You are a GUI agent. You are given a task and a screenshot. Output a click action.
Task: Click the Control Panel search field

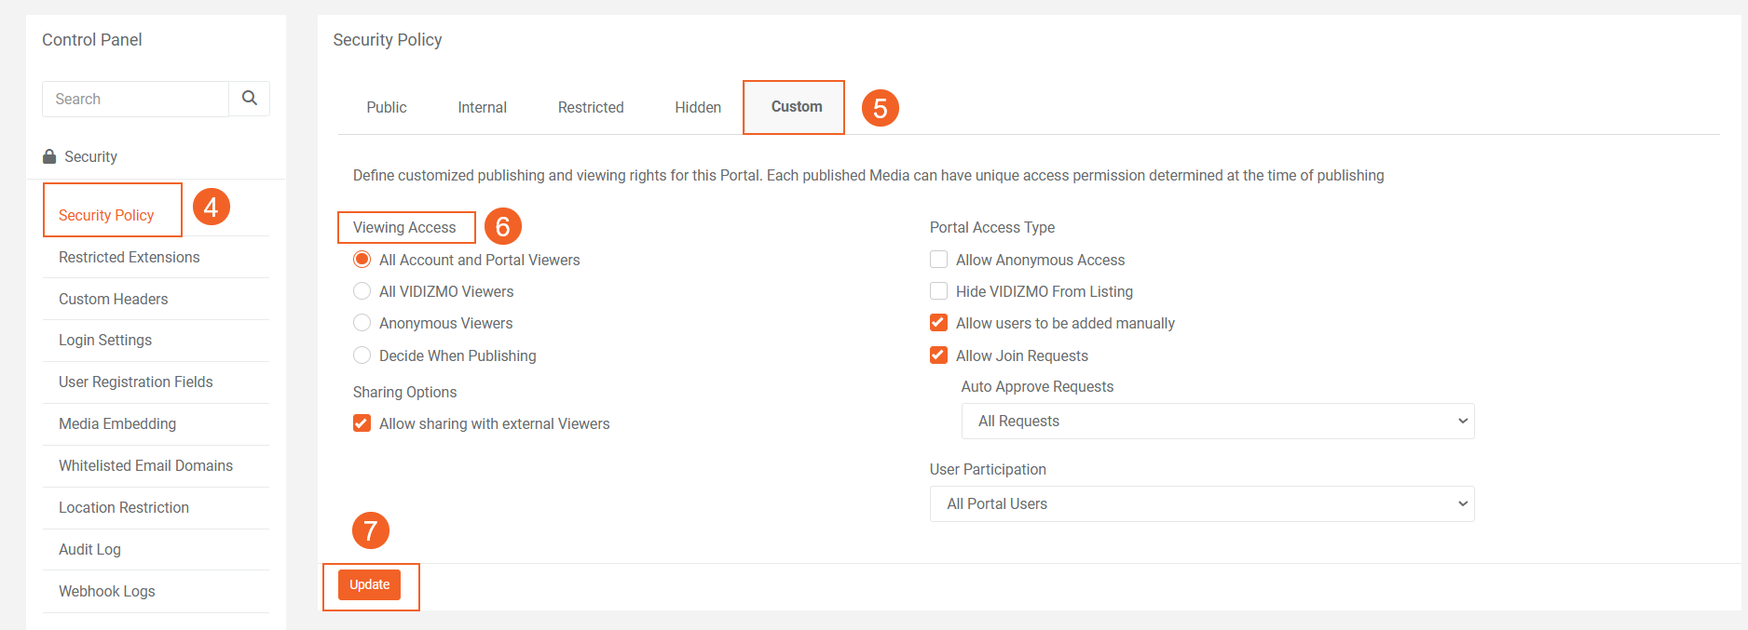135,99
